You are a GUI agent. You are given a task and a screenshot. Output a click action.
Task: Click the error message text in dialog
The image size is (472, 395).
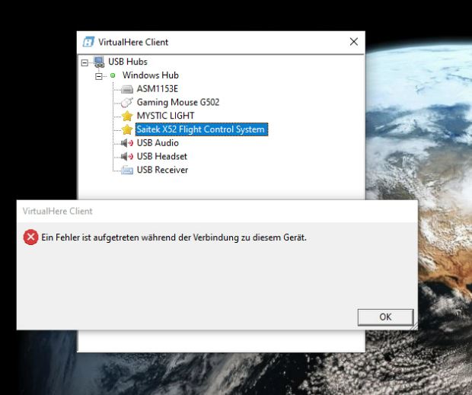click(x=174, y=237)
